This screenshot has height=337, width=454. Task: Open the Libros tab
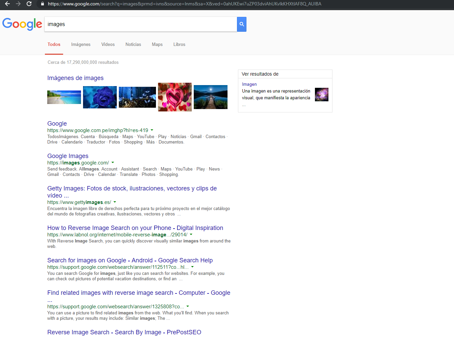pyautogui.click(x=179, y=45)
